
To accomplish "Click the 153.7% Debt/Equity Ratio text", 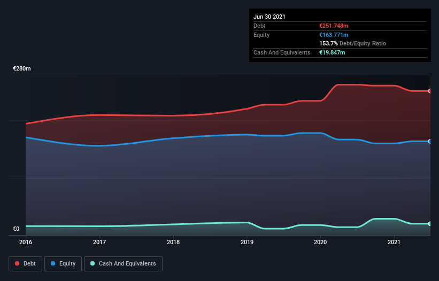I will [353, 44].
